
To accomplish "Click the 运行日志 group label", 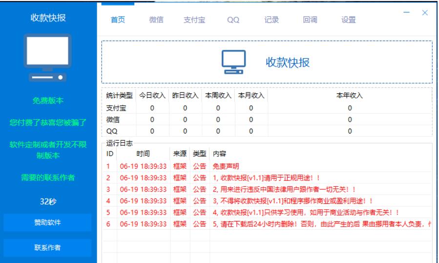I will tap(119, 143).
